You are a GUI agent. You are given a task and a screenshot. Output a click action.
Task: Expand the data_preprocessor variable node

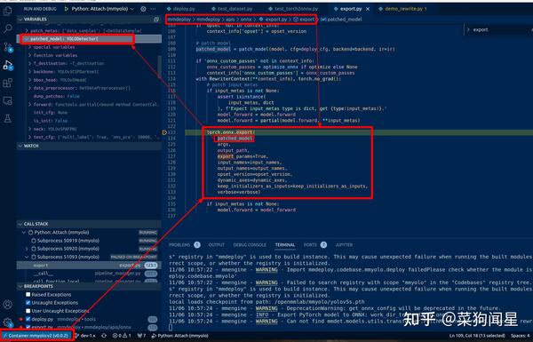(x=30, y=88)
